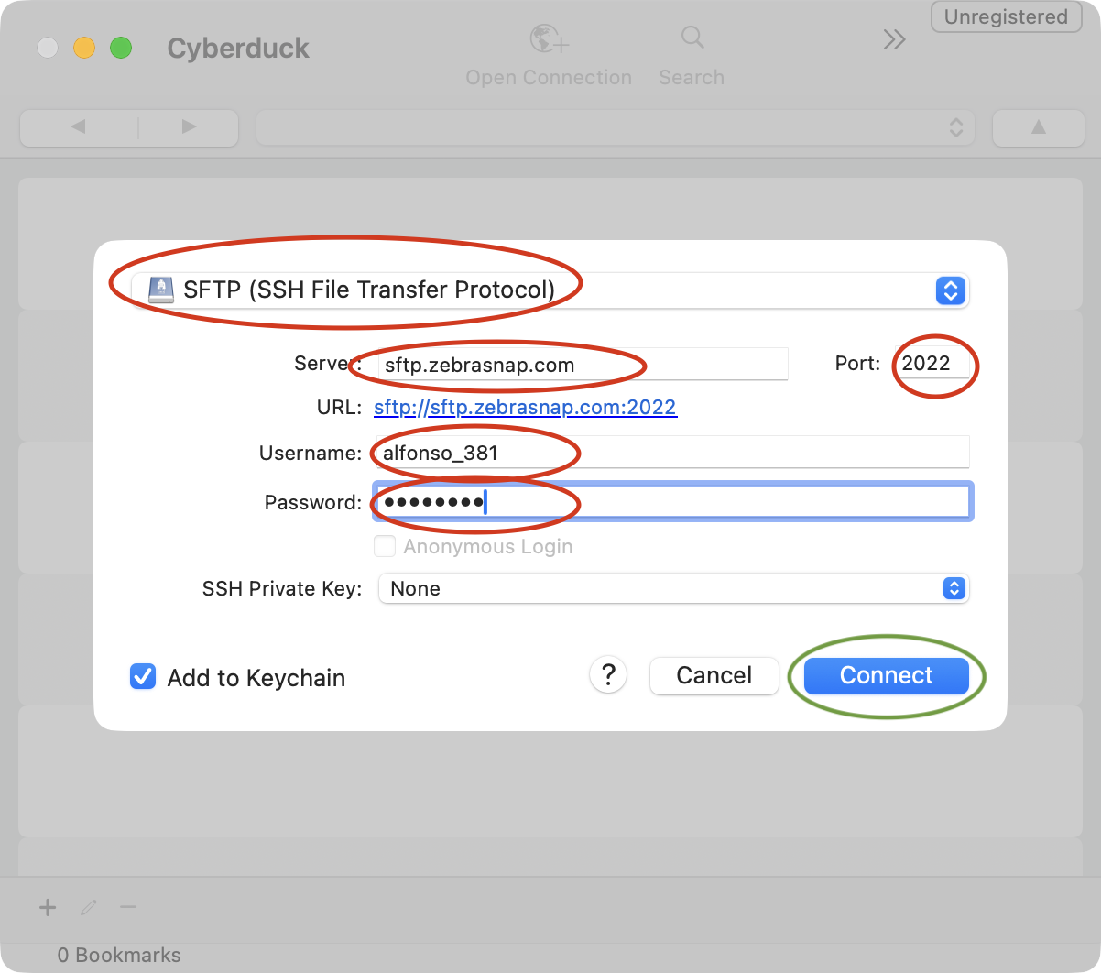The width and height of the screenshot is (1101, 973).
Task: Show more toolbar items via double chevron
Action: 894,39
